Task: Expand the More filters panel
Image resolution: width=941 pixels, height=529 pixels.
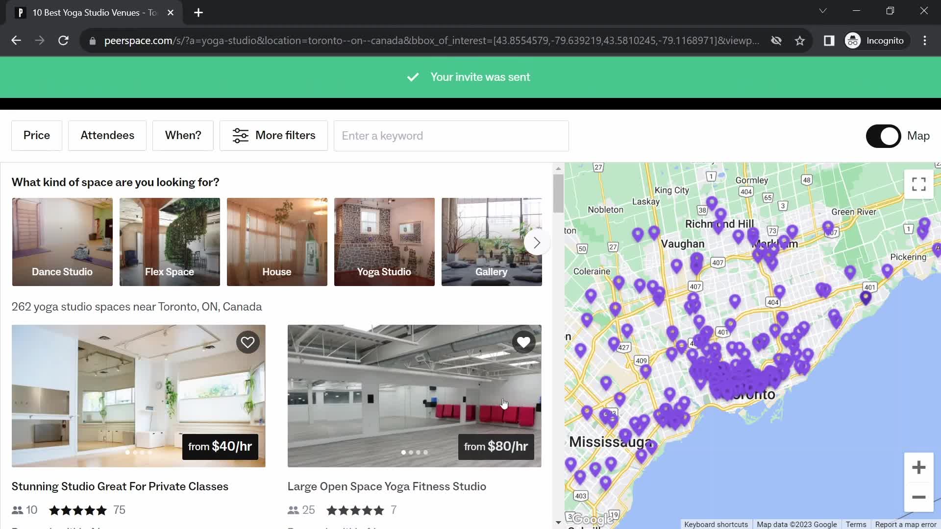Action: click(x=274, y=136)
